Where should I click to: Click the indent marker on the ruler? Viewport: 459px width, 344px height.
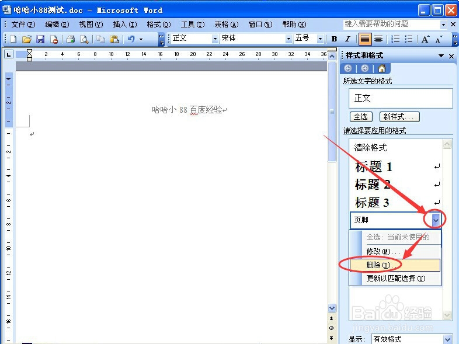coord(29,55)
